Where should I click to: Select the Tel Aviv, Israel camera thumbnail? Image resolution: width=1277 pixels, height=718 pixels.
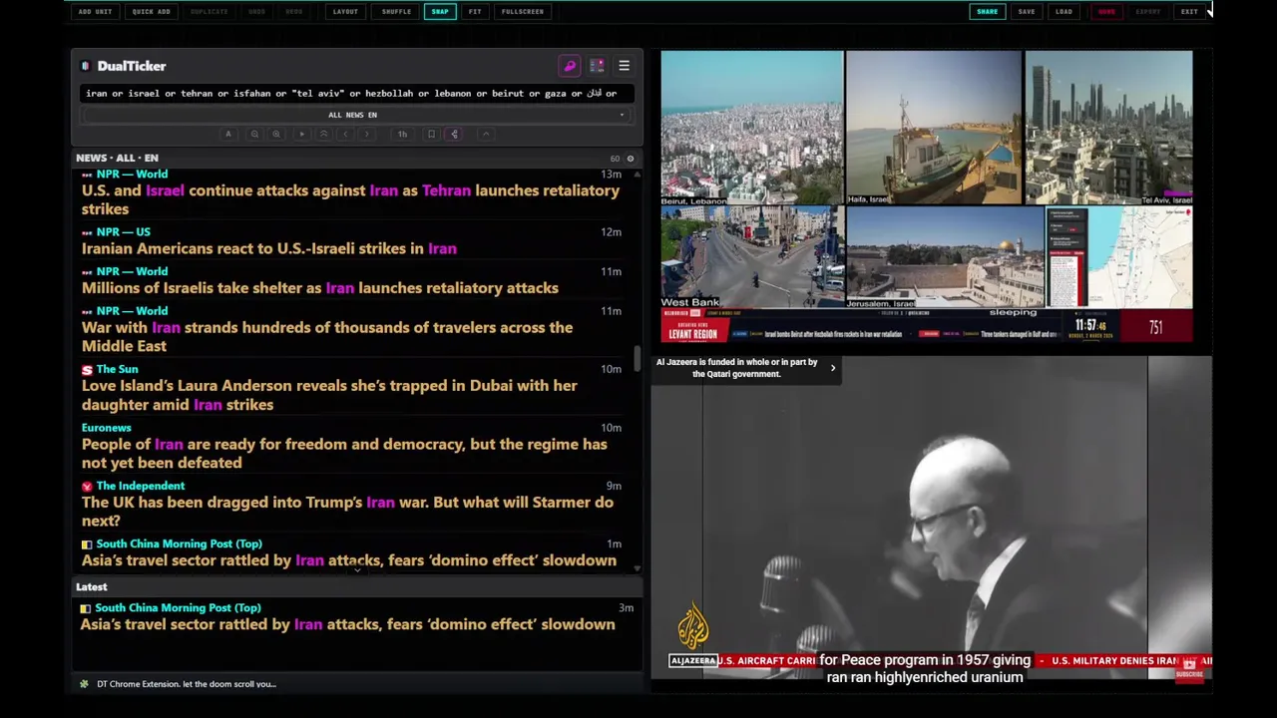click(1109, 128)
